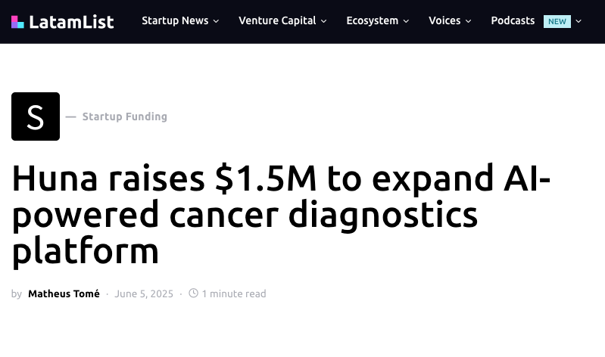Go to LatamList home via wordmark
605x357 pixels.
[72, 22]
